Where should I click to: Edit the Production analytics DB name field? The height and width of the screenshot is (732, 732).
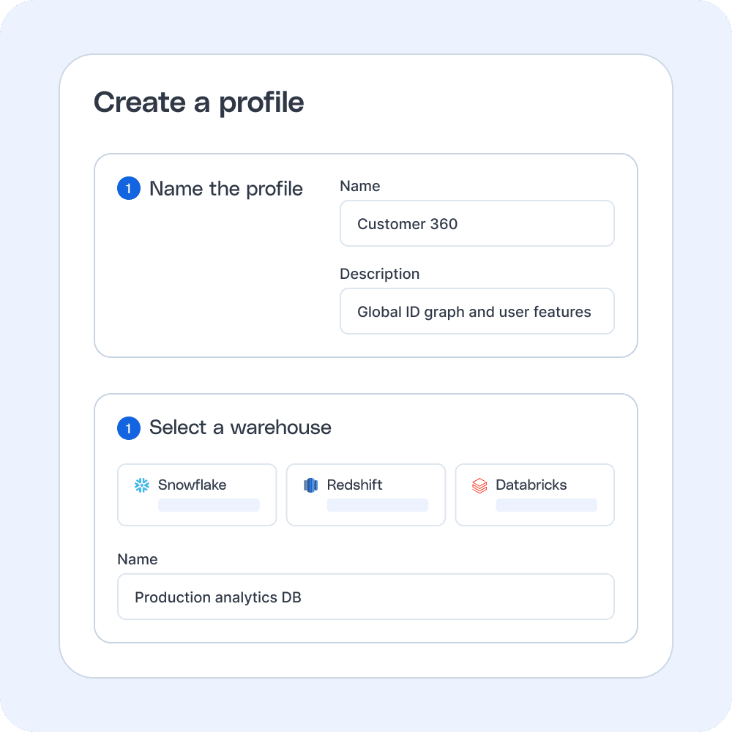(365, 597)
